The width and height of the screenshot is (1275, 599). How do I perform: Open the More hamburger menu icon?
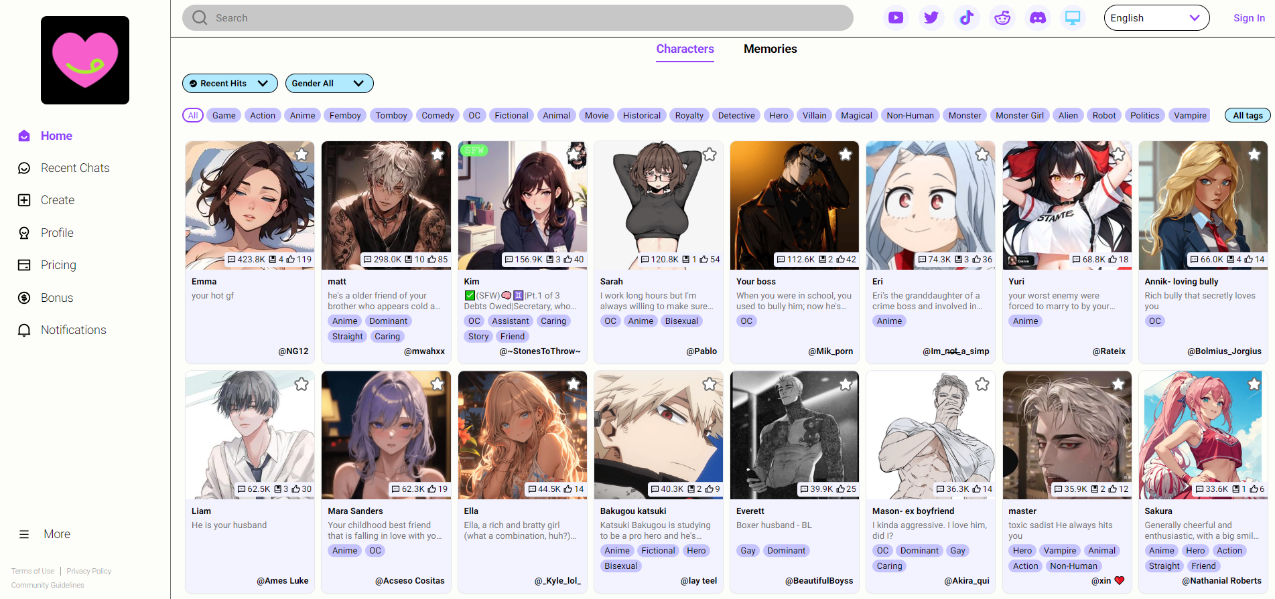(x=24, y=534)
